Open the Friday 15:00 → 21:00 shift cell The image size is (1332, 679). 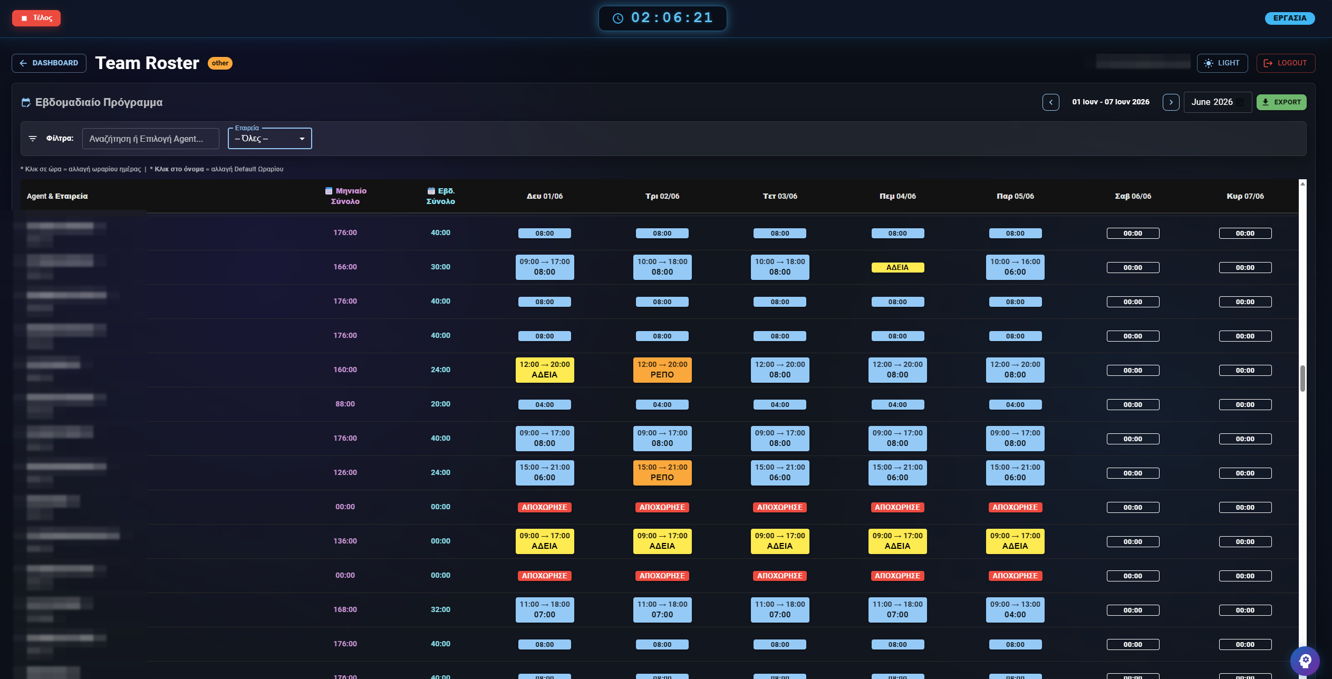tap(1015, 473)
